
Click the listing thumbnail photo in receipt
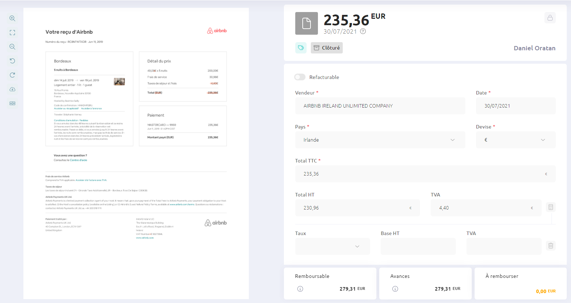119,82
